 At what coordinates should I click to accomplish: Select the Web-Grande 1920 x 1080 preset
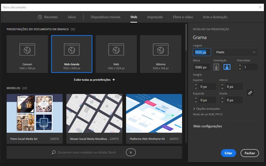(72, 54)
